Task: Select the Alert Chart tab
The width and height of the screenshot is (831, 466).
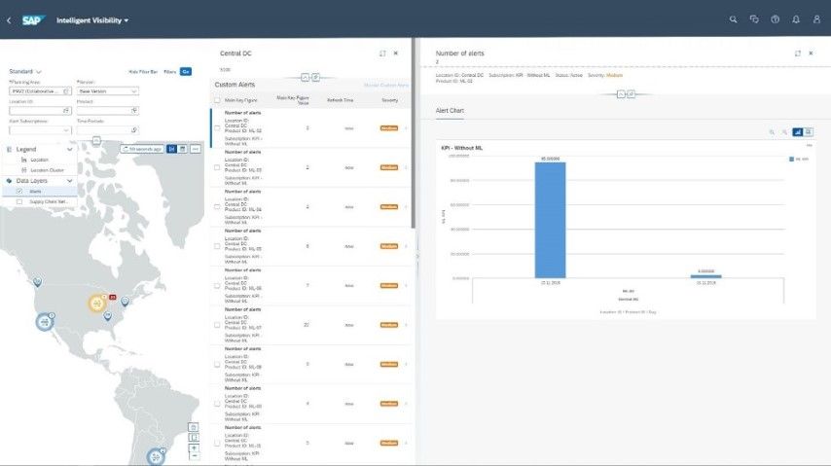Action: click(x=450, y=110)
